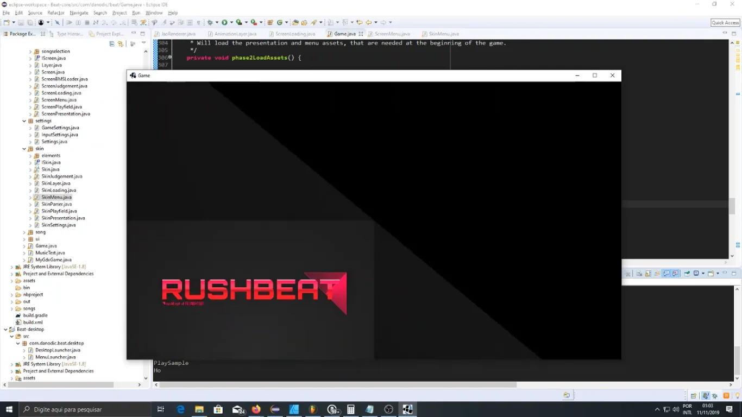Image resolution: width=742 pixels, height=417 pixels.
Task: Show hidden system tray icons
Action: click(x=657, y=409)
